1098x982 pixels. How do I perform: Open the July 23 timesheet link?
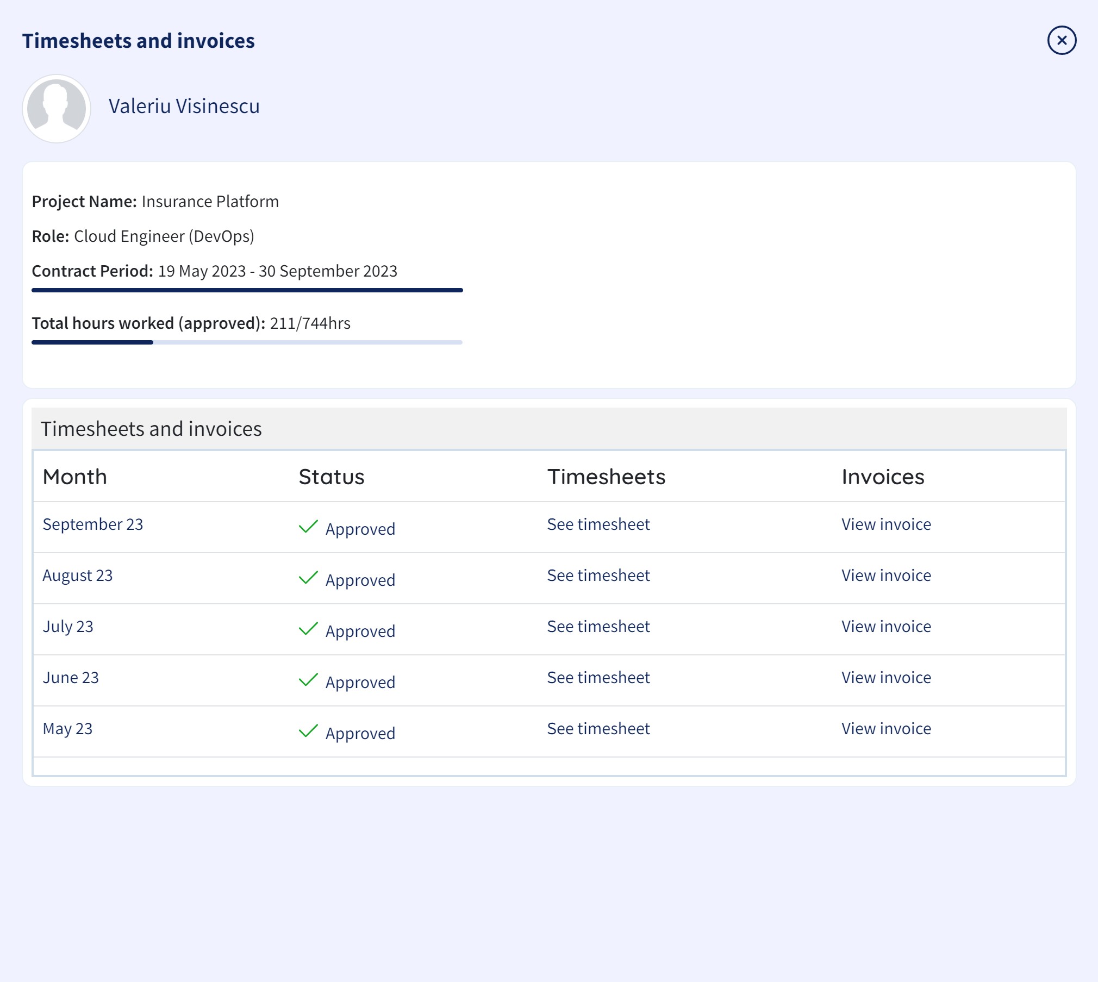598,627
